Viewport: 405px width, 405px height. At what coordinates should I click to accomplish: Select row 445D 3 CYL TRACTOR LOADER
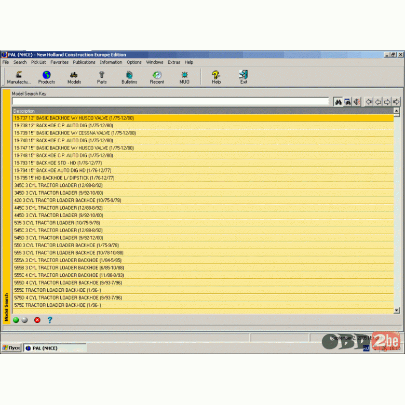coord(203,215)
